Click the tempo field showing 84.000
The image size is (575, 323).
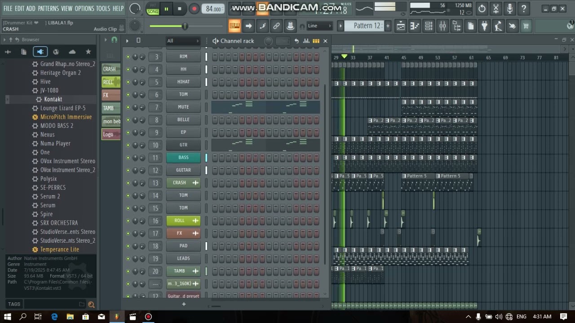pyautogui.click(x=213, y=9)
